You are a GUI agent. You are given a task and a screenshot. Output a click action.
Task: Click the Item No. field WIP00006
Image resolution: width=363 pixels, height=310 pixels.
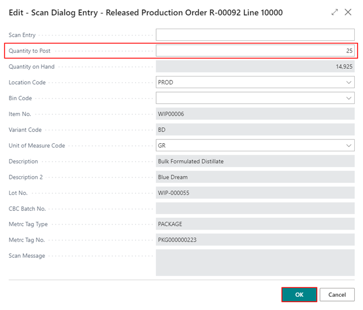pyautogui.click(x=255, y=114)
